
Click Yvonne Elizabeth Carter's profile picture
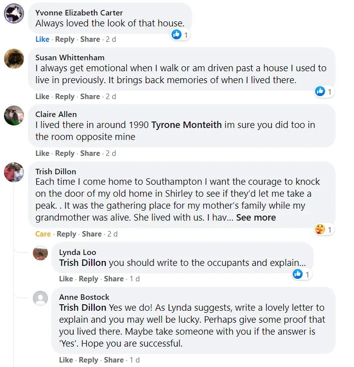(14, 13)
